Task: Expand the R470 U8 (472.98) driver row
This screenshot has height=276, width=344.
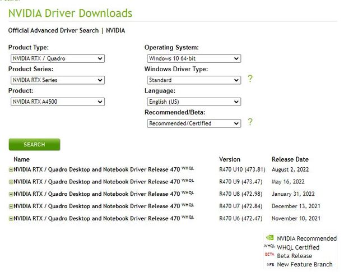Action: (x=11, y=194)
